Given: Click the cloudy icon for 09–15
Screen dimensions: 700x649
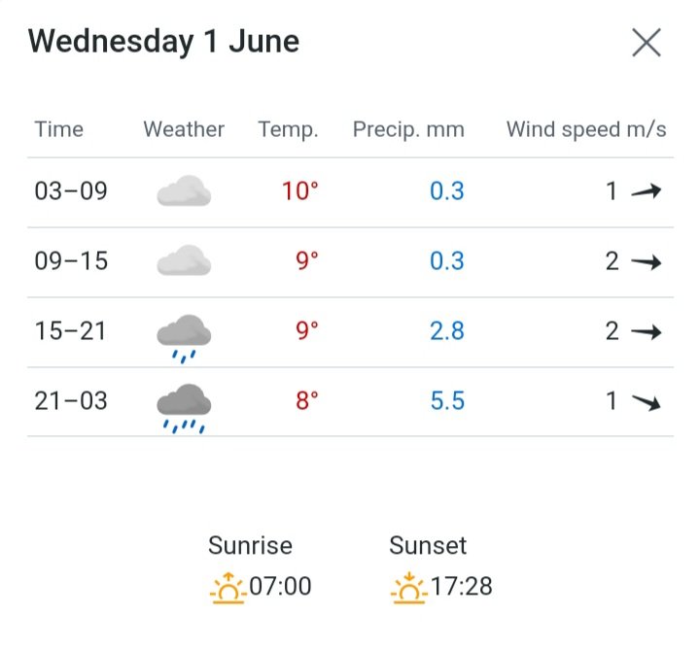Looking at the screenshot, I should point(184,261).
